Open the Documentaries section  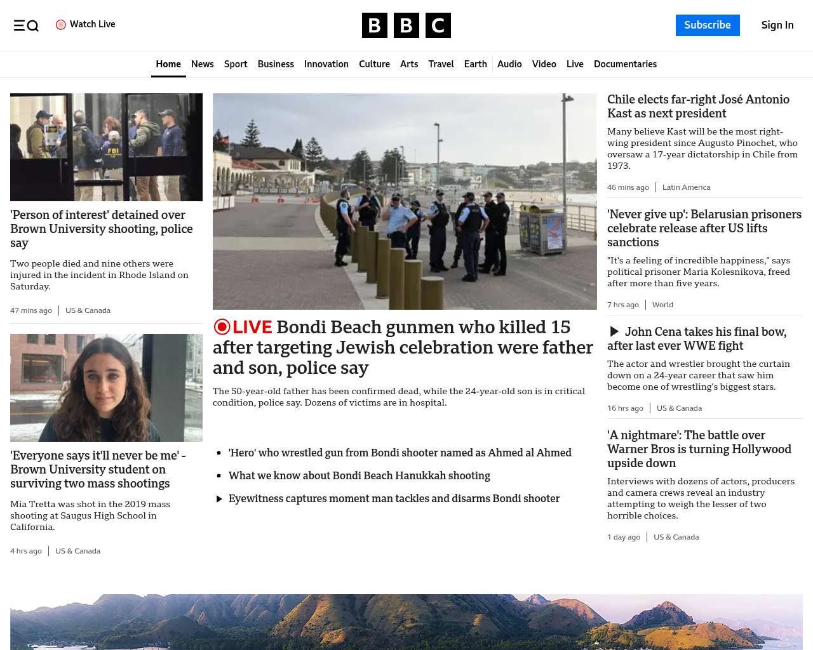pyautogui.click(x=625, y=64)
